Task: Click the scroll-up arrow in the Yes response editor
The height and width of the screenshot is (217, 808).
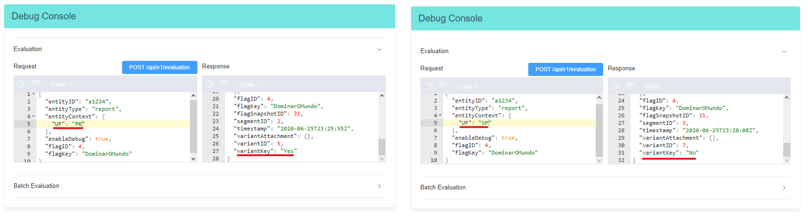Action: [x=382, y=96]
